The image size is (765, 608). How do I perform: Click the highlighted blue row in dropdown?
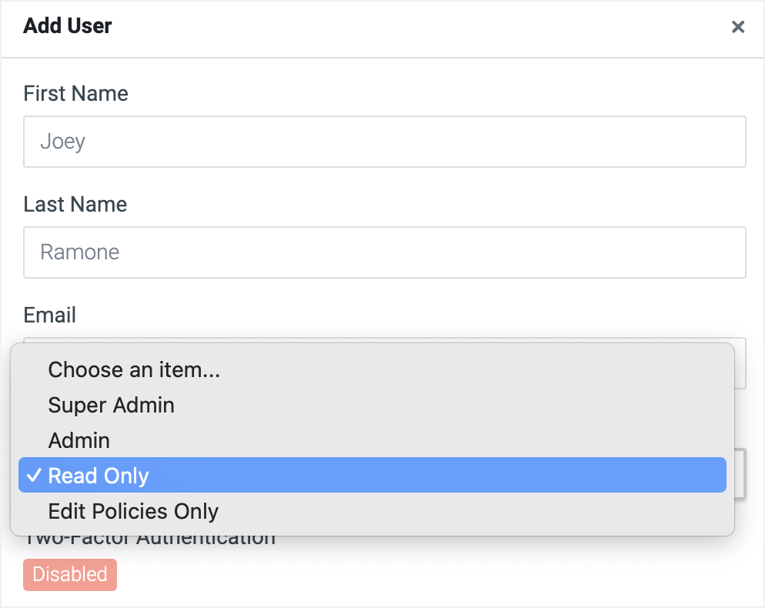coord(372,476)
